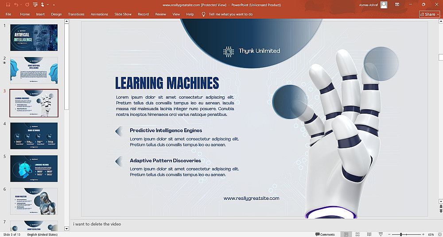Open the Slide Show tab

[x=123, y=14]
